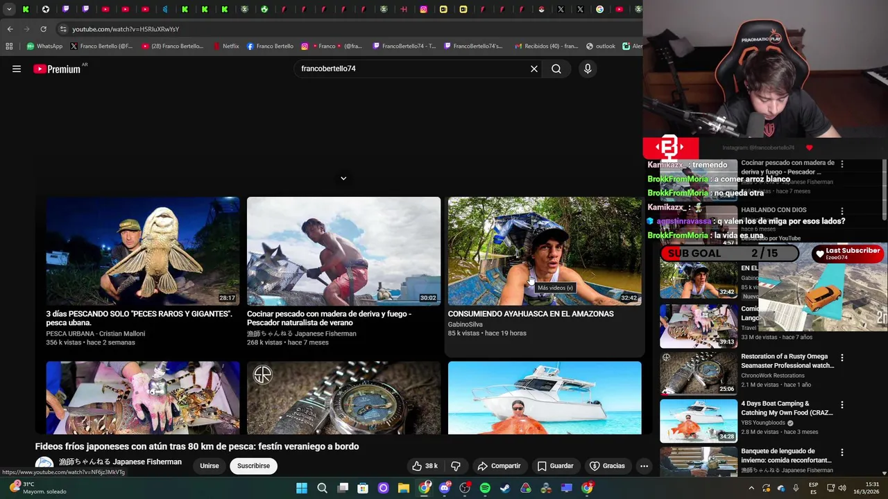Open taskbar Search magnifier

322,488
